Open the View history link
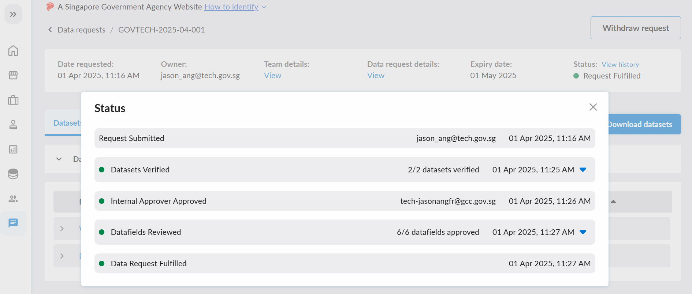This screenshot has width=692, height=294. (x=620, y=64)
